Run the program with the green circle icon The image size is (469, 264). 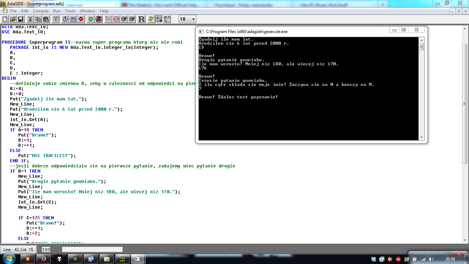(91, 19)
